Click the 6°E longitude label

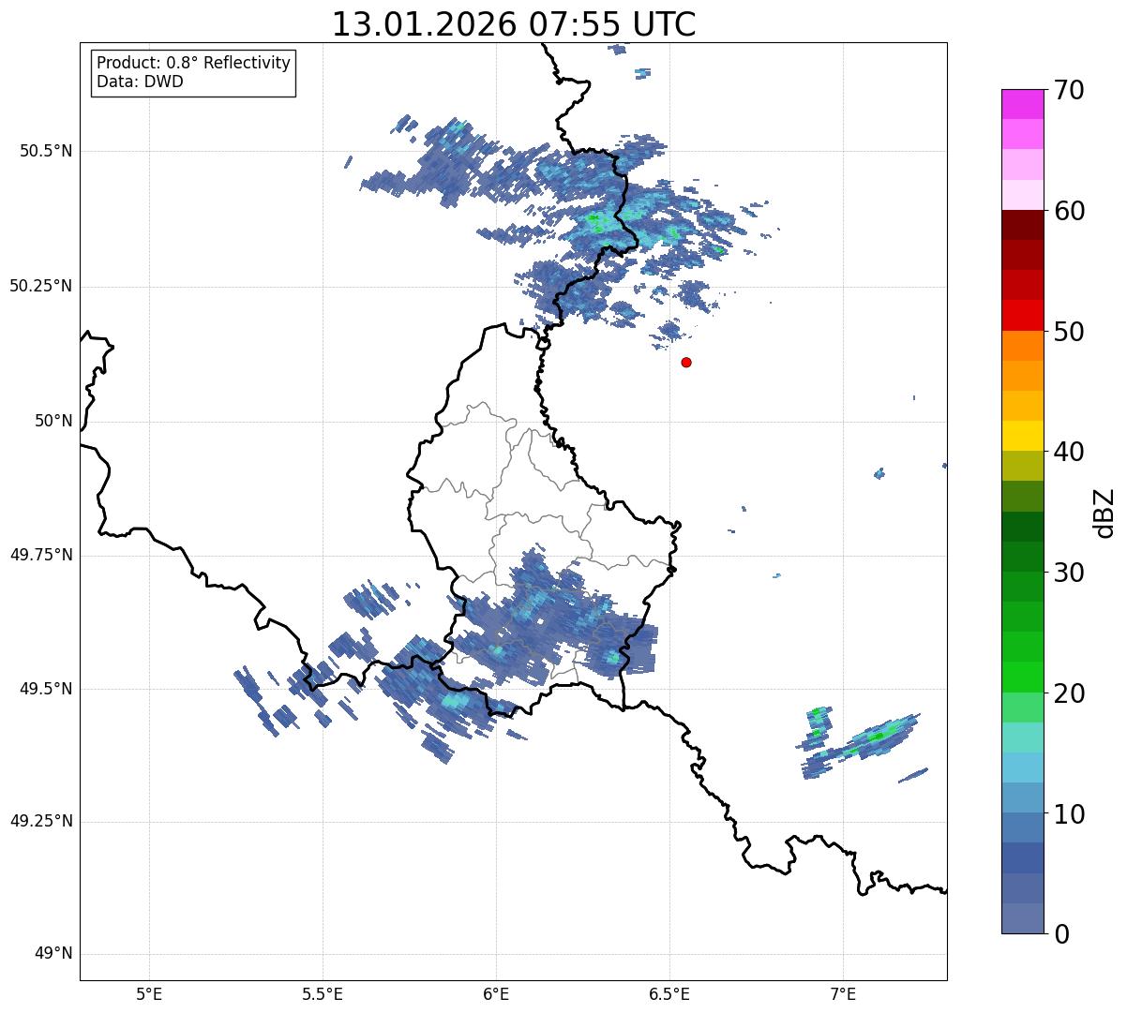click(496, 993)
